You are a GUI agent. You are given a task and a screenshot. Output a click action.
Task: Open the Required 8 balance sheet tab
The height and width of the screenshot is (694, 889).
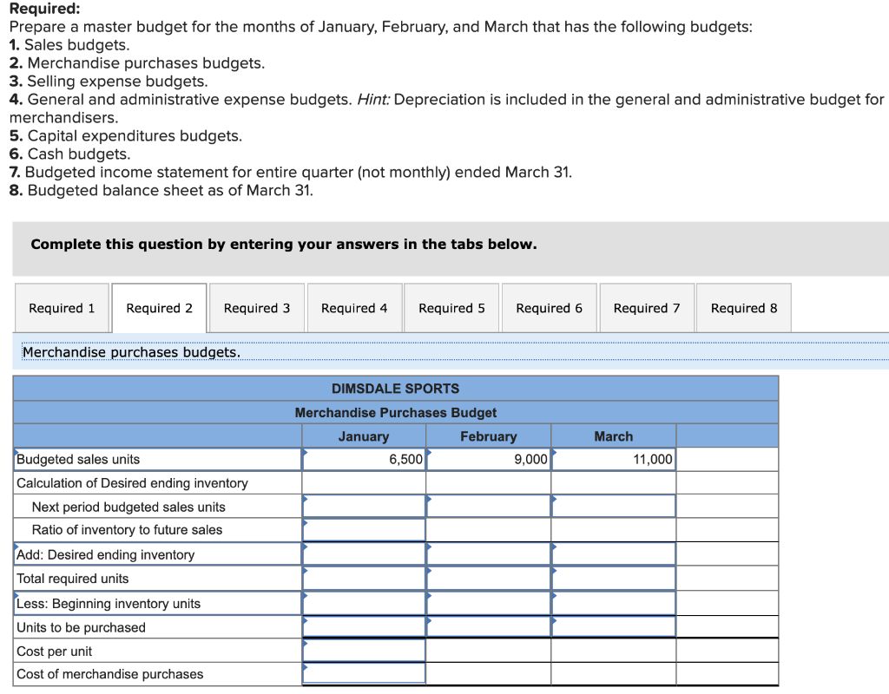point(744,308)
